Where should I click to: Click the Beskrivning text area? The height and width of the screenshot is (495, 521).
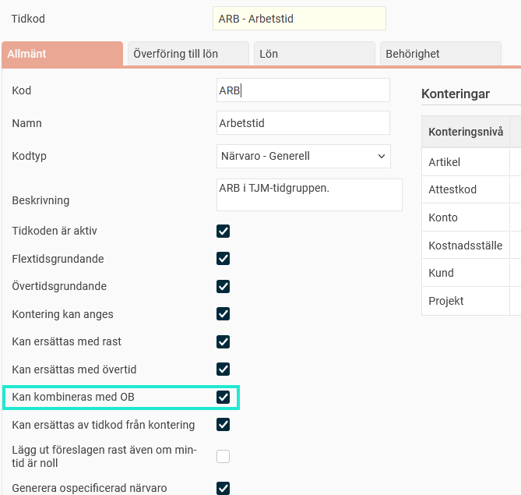[309, 195]
